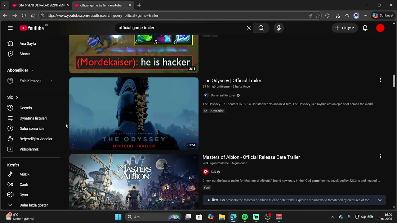Open a new browser tab
Viewport: 397px width, 223px height.
click(x=139, y=5)
